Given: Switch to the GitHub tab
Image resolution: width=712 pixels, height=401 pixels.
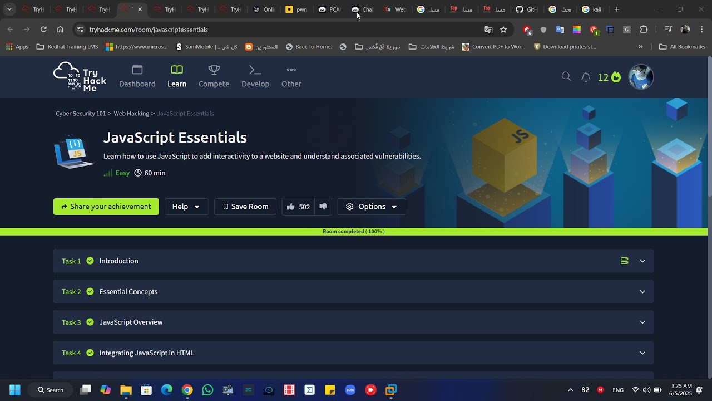Looking at the screenshot, I should click(526, 9).
